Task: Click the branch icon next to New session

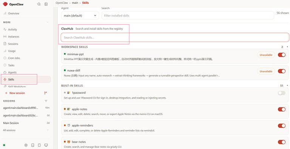Action: coord(45,93)
